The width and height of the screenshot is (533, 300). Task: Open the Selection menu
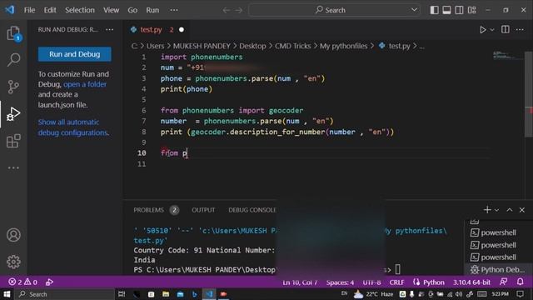(80, 10)
